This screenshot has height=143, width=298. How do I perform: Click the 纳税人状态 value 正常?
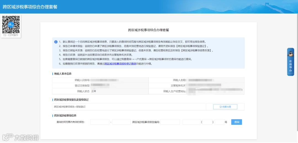[x=94, y=91]
